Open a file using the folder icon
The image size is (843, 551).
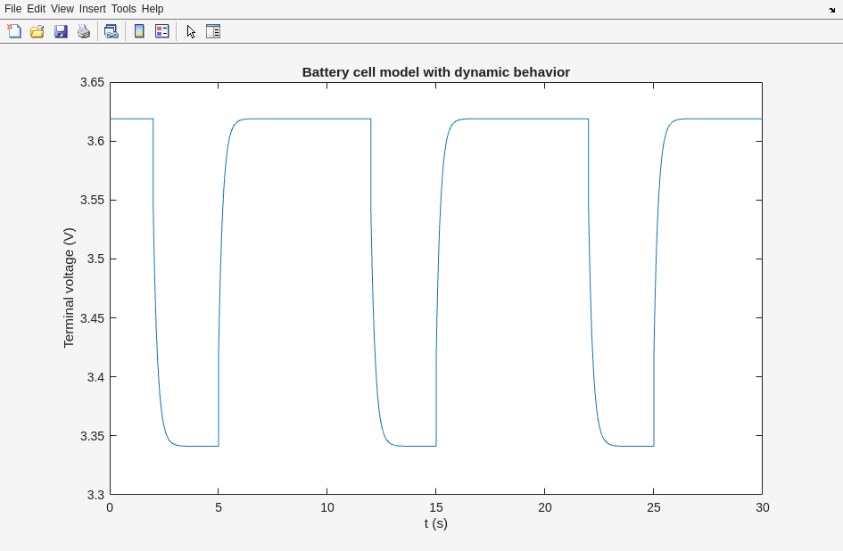[x=37, y=31]
